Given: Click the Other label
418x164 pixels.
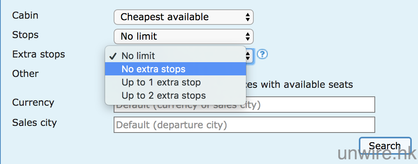Looking at the screenshot, I should 25,73.
